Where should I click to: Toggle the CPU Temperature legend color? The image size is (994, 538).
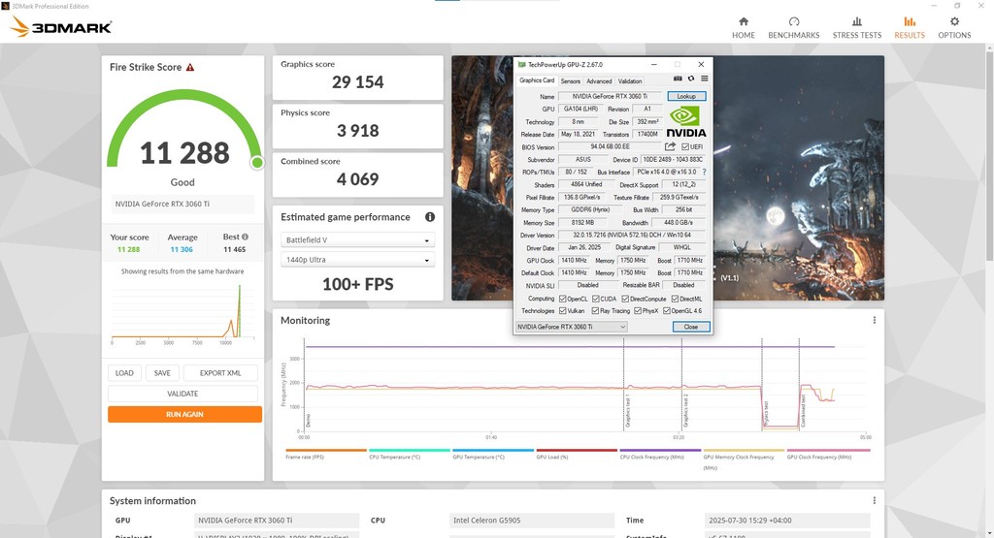pyautogui.click(x=410, y=450)
